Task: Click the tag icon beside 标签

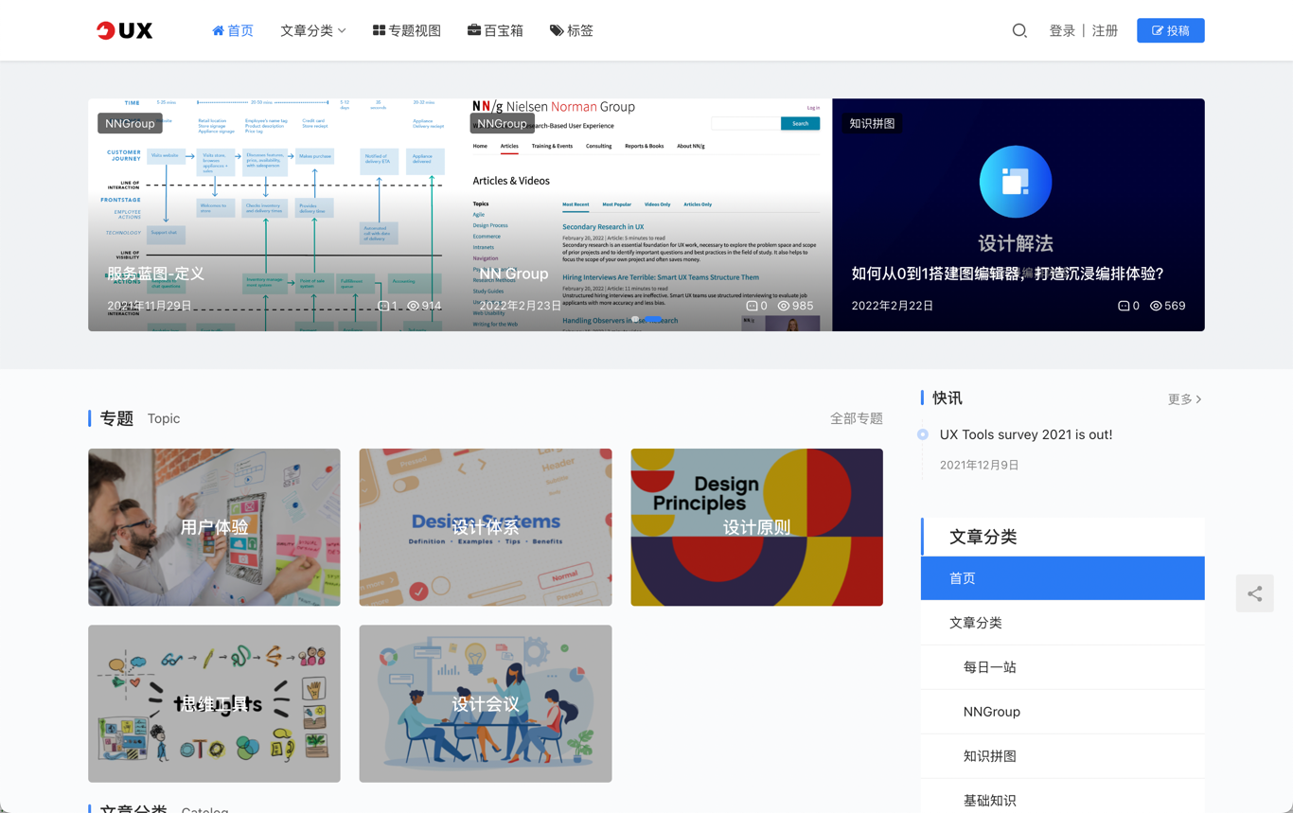Action: click(557, 30)
